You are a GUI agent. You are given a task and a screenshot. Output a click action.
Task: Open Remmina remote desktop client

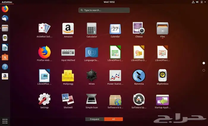point(139,76)
